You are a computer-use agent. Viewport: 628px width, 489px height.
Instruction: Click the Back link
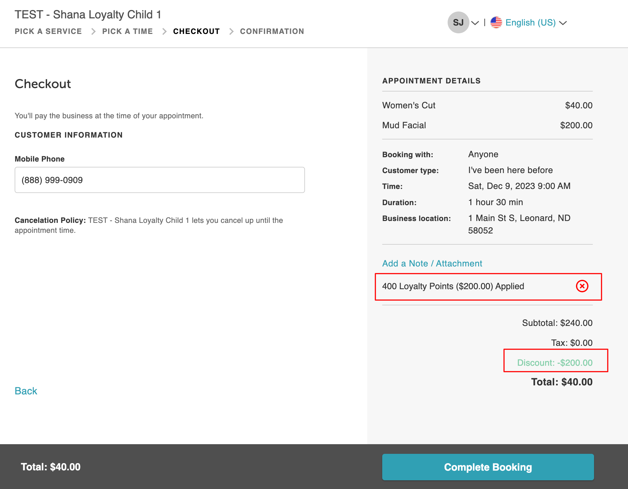click(x=26, y=391)
